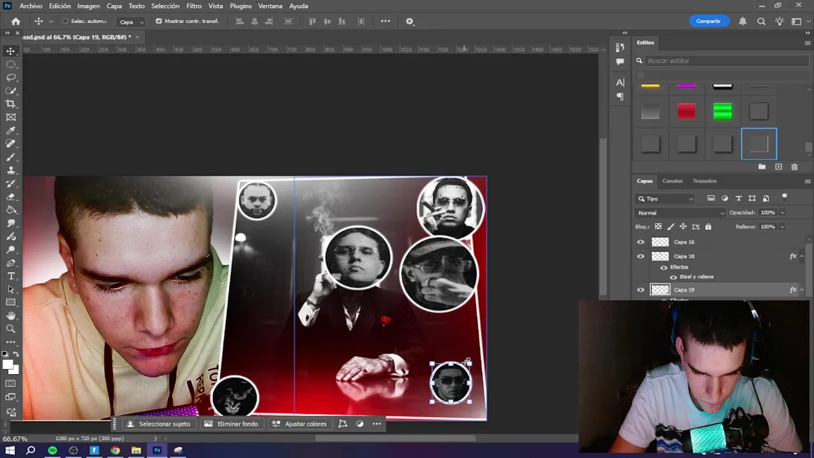This screenshot has height=458, width=814.
Task: Hide Capa 19 layer visibility eye
Action: (640, 290)
